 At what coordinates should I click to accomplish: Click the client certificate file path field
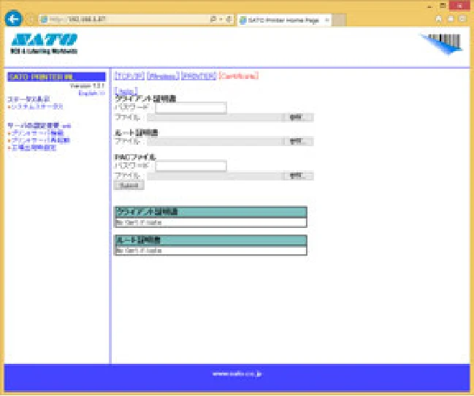click(215, 118)
